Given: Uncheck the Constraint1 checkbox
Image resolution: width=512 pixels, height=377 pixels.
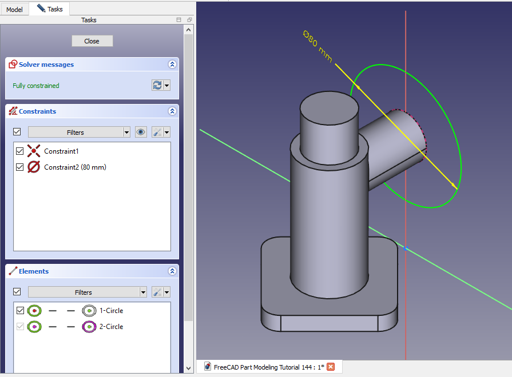Looking at the screenshot, I should pos(20,151).
